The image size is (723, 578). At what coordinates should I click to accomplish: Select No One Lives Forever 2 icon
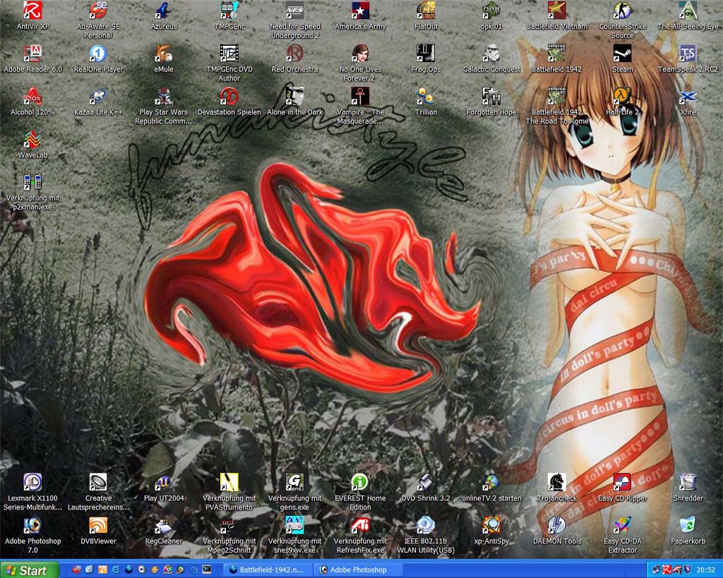pos(360,53)
